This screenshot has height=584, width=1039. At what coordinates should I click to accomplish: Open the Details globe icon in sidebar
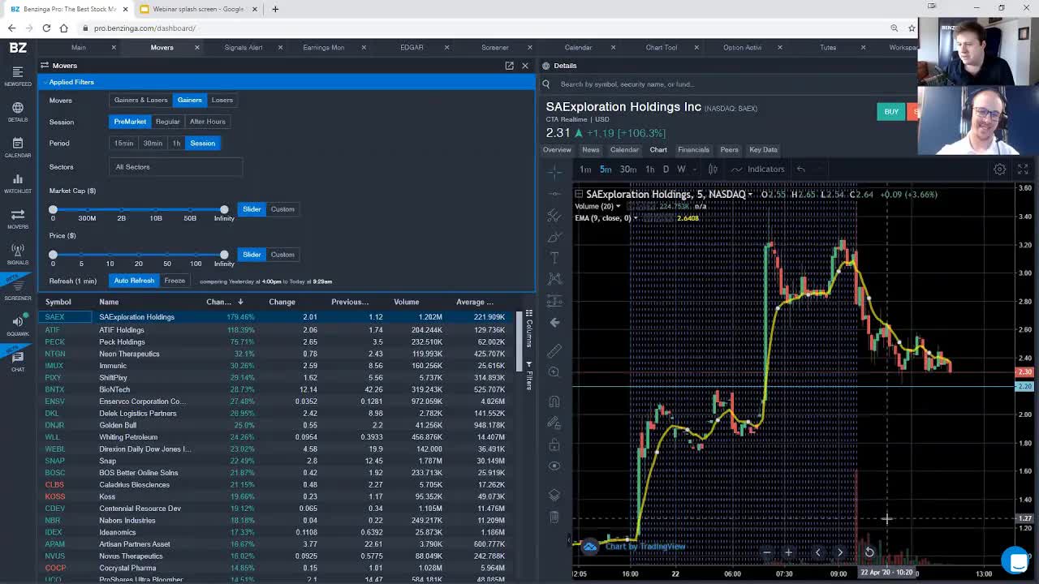18,112
